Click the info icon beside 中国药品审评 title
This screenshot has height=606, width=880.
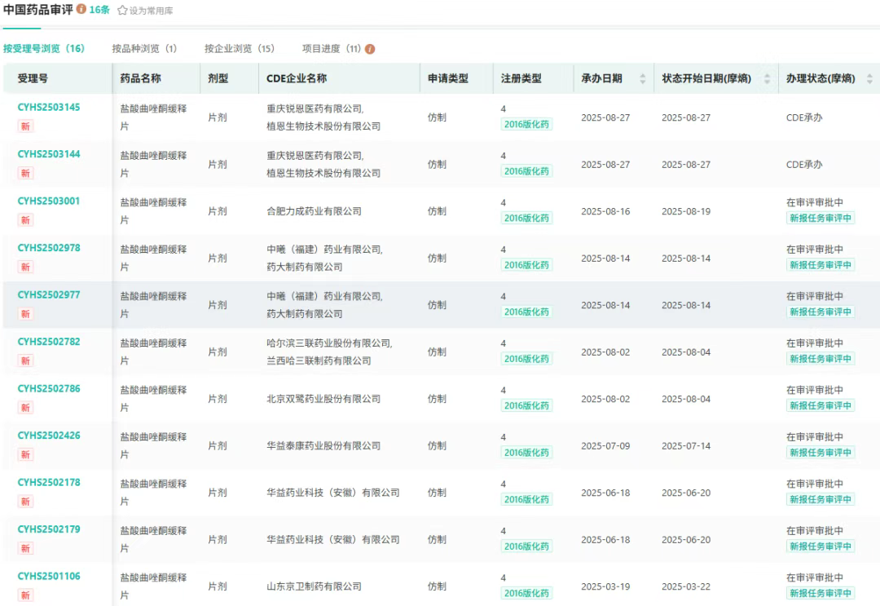(81, 10)
